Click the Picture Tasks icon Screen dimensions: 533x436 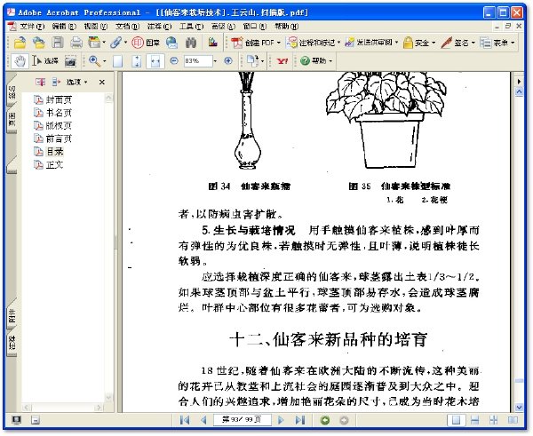(213, 43)
